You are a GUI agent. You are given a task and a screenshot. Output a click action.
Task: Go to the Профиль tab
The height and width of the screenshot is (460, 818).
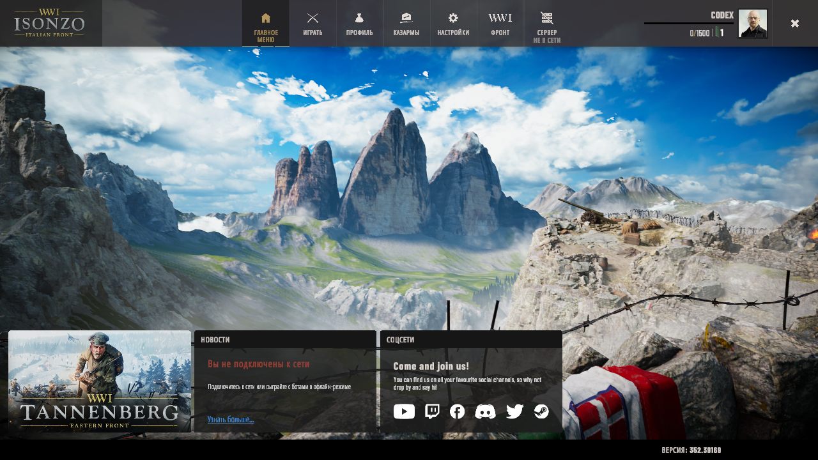click(359, 24)
